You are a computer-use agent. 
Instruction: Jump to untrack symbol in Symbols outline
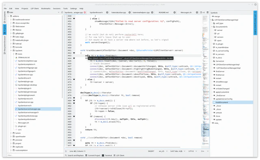pos(219,113)
